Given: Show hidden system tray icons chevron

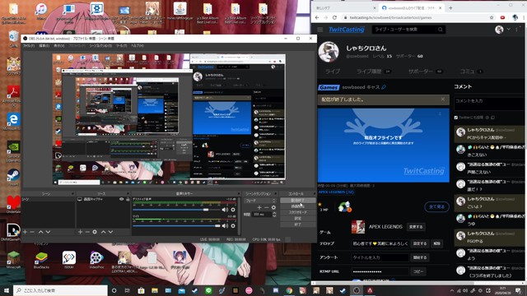Looking at the screenshot, I should coord(452,290).
